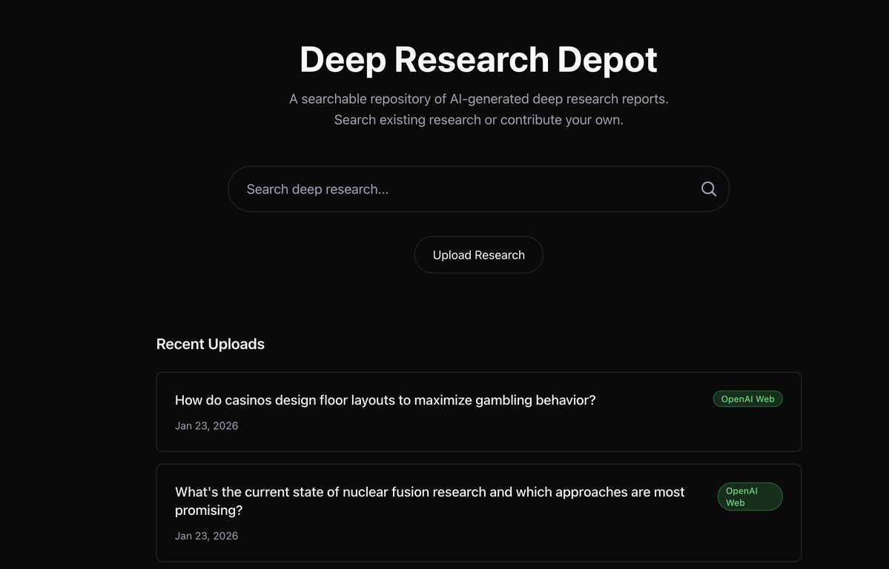
Task: Click the Jan 23, 2026 date under nuclear fusion report
Action: [x=206, y=536]
